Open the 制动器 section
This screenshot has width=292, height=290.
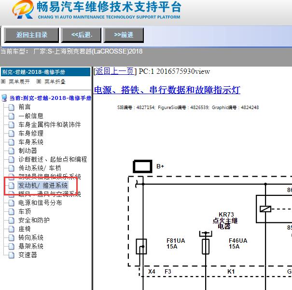tap(28, 151)
